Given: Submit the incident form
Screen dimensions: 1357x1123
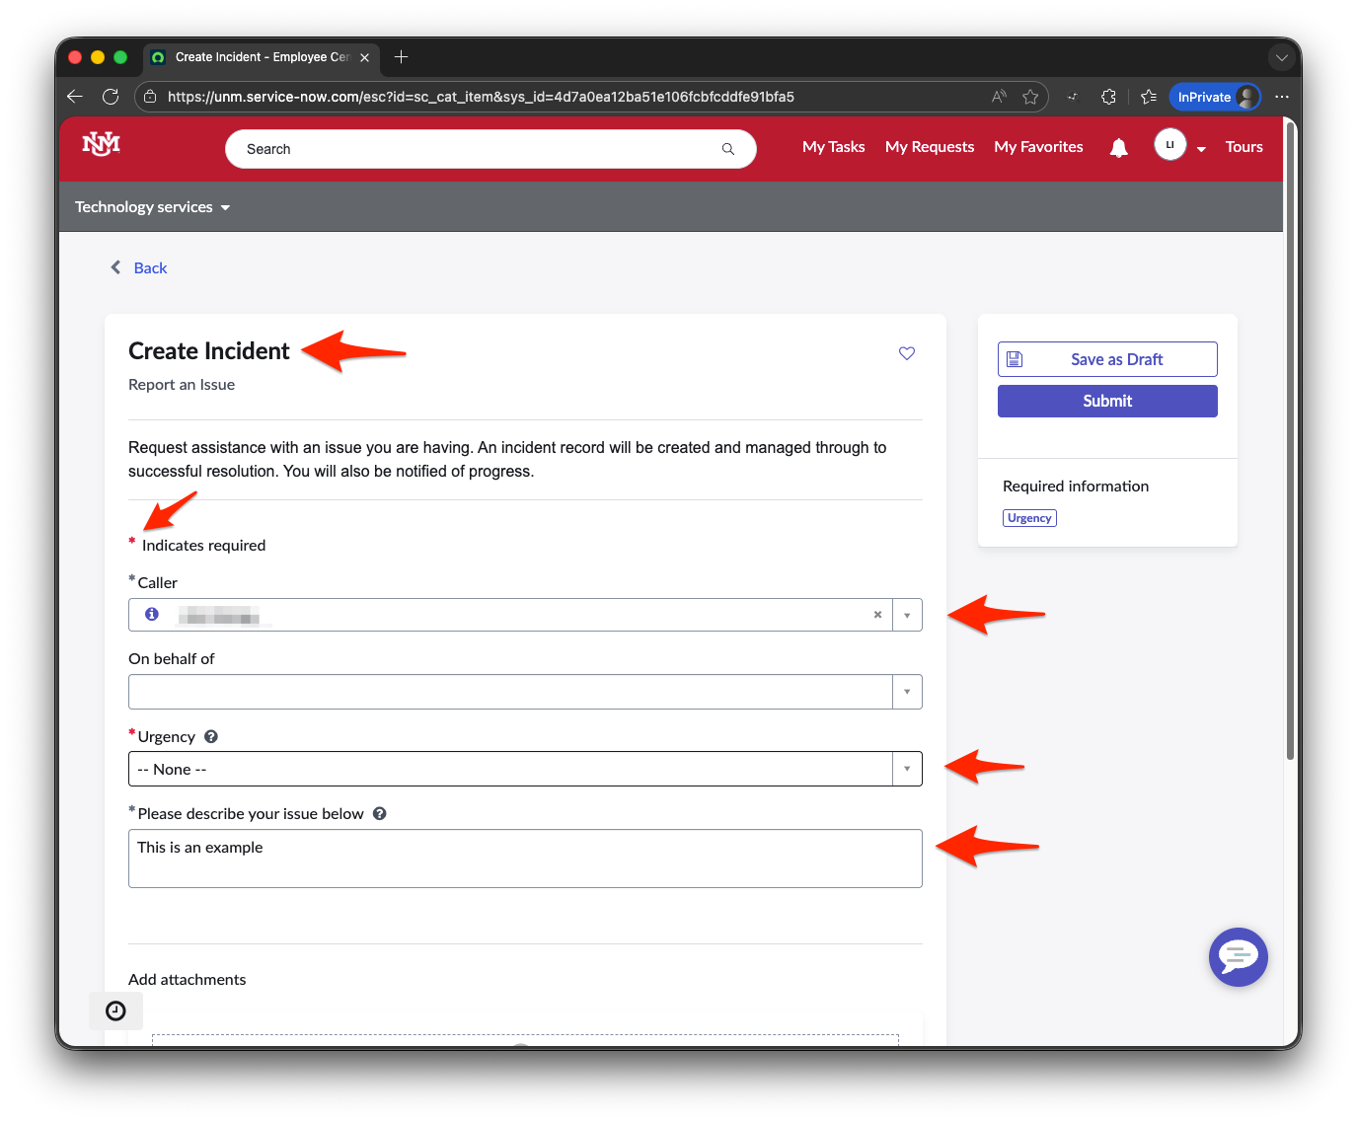Looking at the screenshot, I should click(1106, 401).
